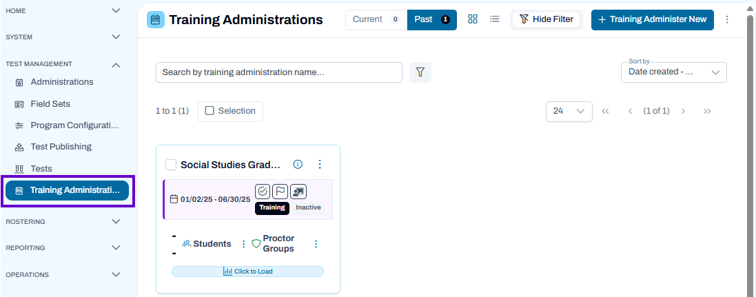Image resolution: width=756 pixels, height=297 pixels.
Task: Collapse the TEST MANAGEMENT section
Action: tap(116, 65)
